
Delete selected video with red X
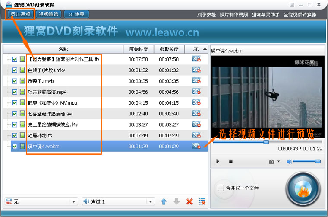(x=189, y=201)
